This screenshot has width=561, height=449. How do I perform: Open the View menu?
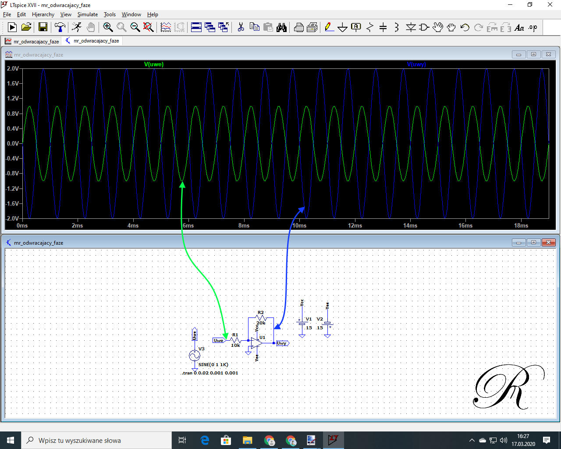pos(66,14)
